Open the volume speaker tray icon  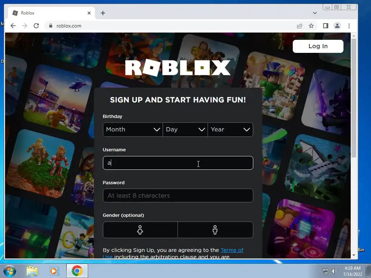tap(334, 271)
